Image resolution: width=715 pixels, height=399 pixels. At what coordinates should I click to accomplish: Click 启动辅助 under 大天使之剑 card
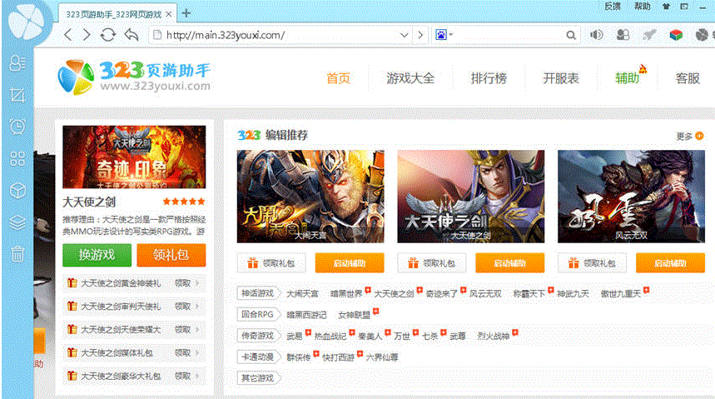[x=509, y=263]
